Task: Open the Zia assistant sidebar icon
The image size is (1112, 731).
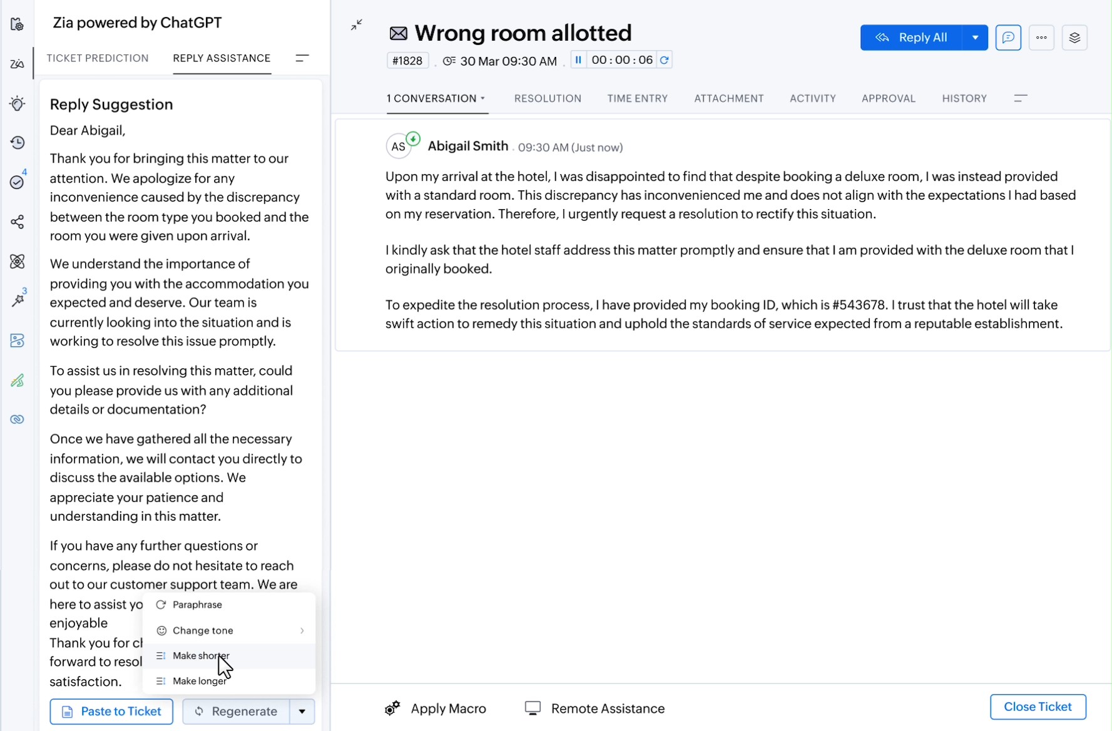Action: pos(17,64)
